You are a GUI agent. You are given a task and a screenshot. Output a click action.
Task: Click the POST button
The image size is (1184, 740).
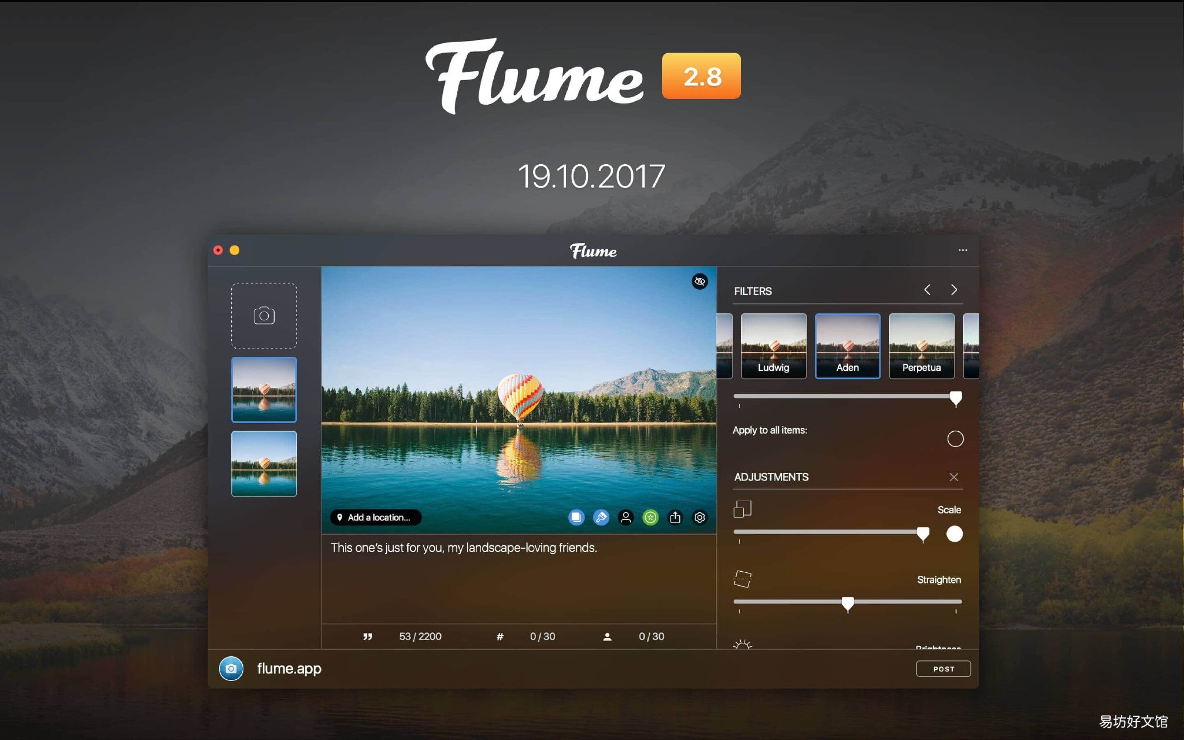click(x=943, y=669)
